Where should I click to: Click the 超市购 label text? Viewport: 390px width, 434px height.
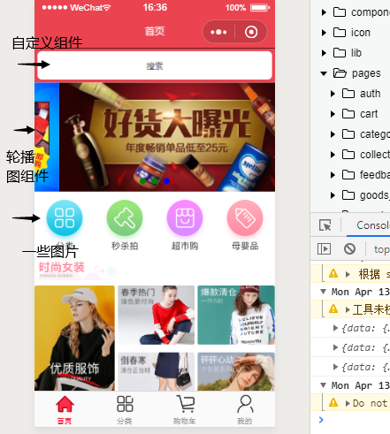coord(185,246)
